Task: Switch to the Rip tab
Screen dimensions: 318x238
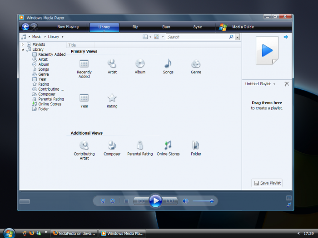Action: pos(135,27)
